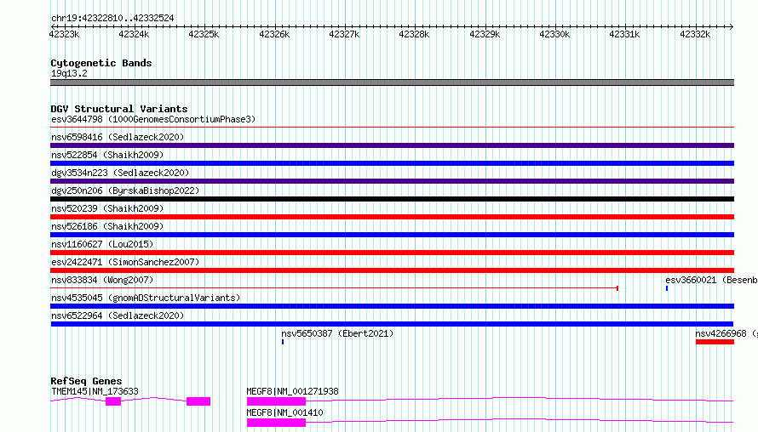Open variant esv3660021 label

[x=711, y=280]
